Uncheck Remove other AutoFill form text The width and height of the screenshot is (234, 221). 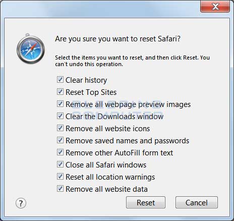coord(60,152)
